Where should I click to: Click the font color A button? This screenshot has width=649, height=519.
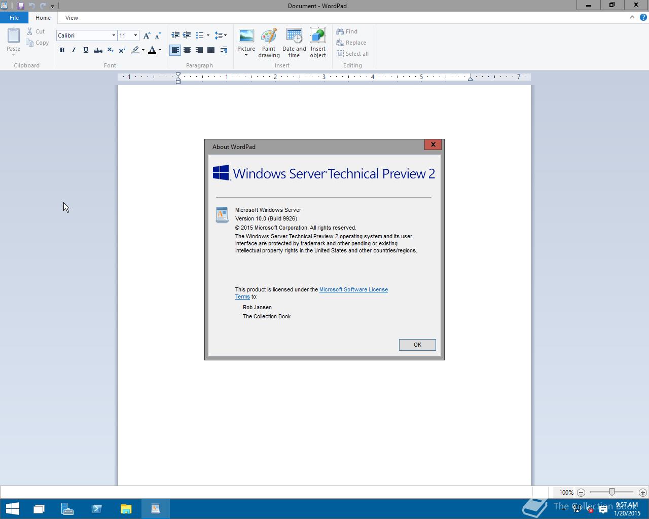[152, 50]
